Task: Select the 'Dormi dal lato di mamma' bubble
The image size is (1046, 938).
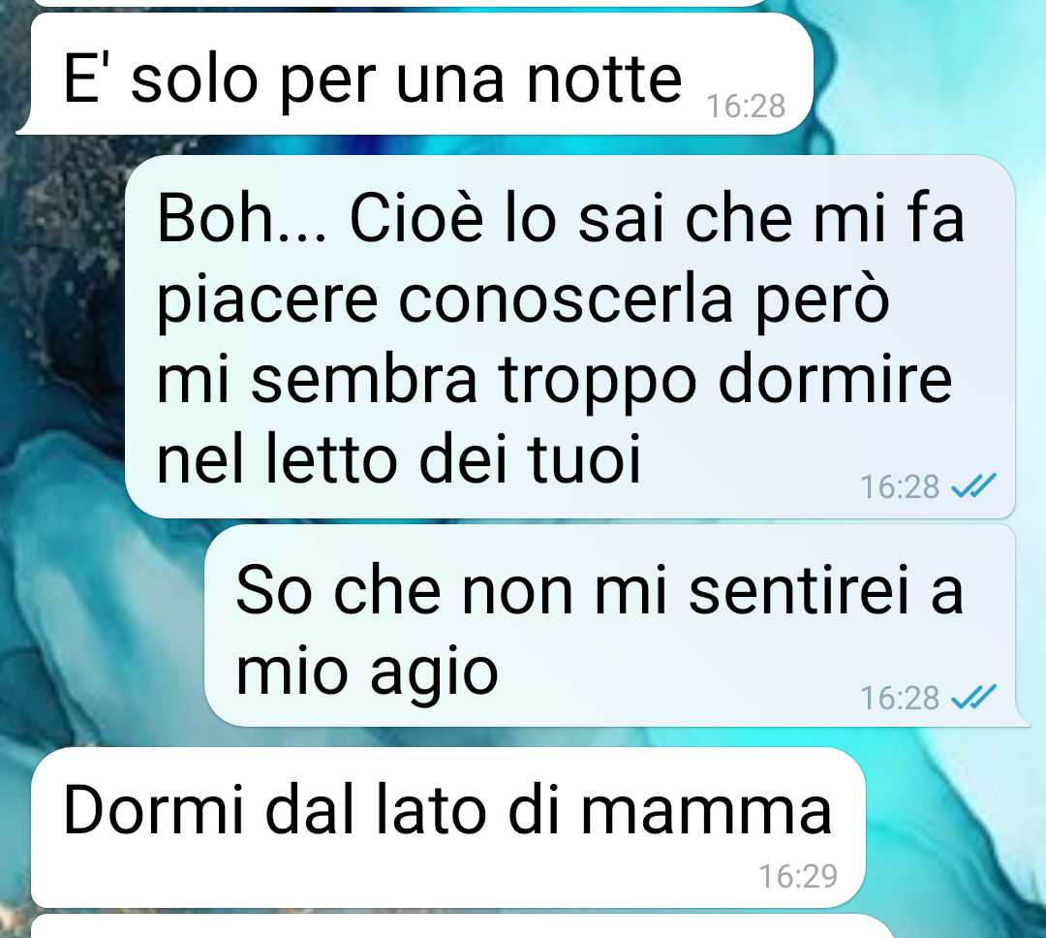Action: pyautogui.click(x=448, y=828)
